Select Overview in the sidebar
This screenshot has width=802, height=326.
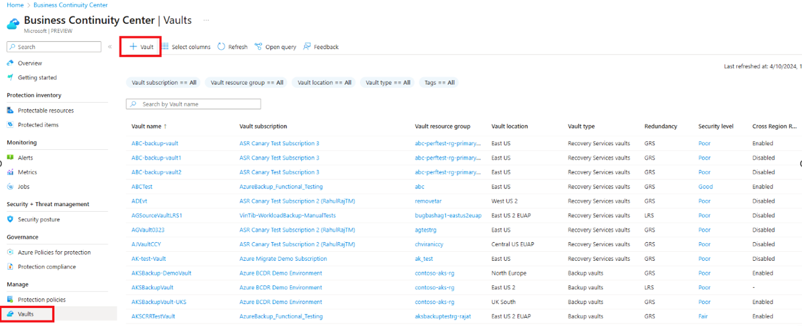[x=30, y=63]
